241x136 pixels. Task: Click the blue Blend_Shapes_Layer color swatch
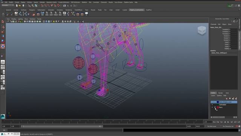(218, 102)
